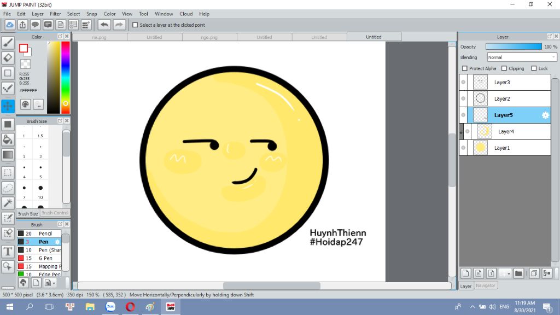Click the Undo arrow button
Viewport: 560px width, 315px height.
click(104, 25)
